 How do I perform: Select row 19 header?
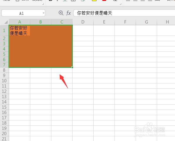point(4,128)
